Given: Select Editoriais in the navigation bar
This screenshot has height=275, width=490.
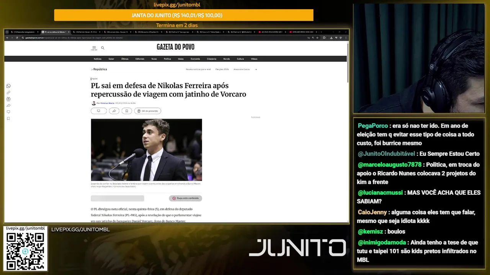Looking at the screenshot, I should [140, 59].
